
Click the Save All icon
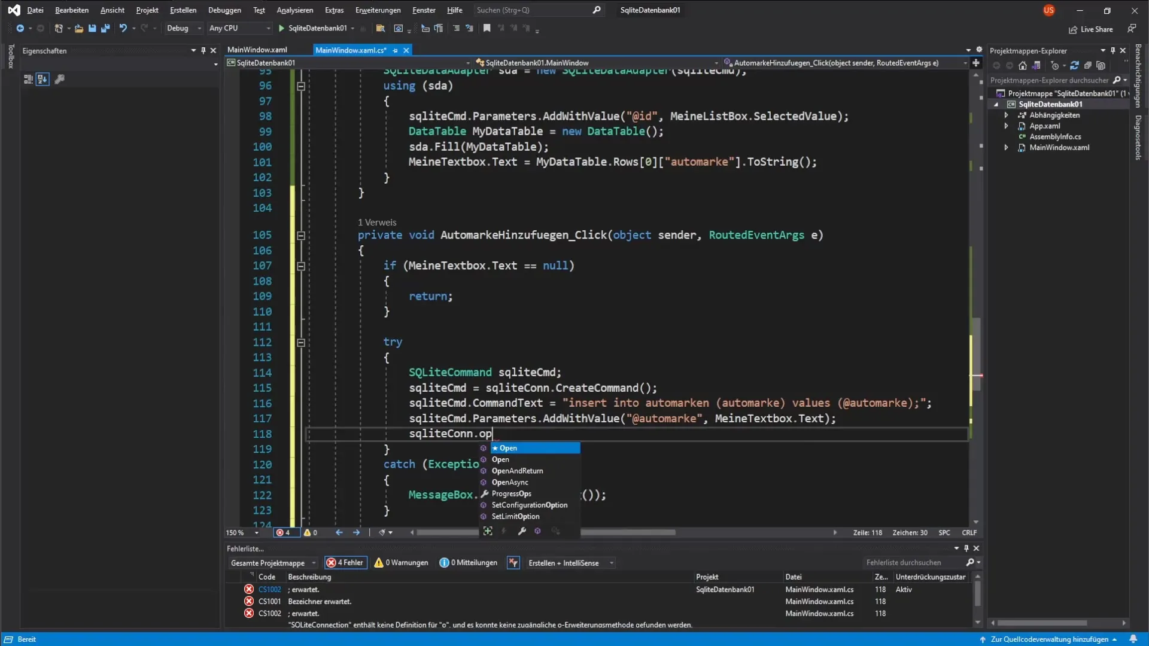(x=105, y=28)
